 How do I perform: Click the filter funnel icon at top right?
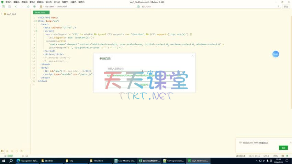click(278, 7)
